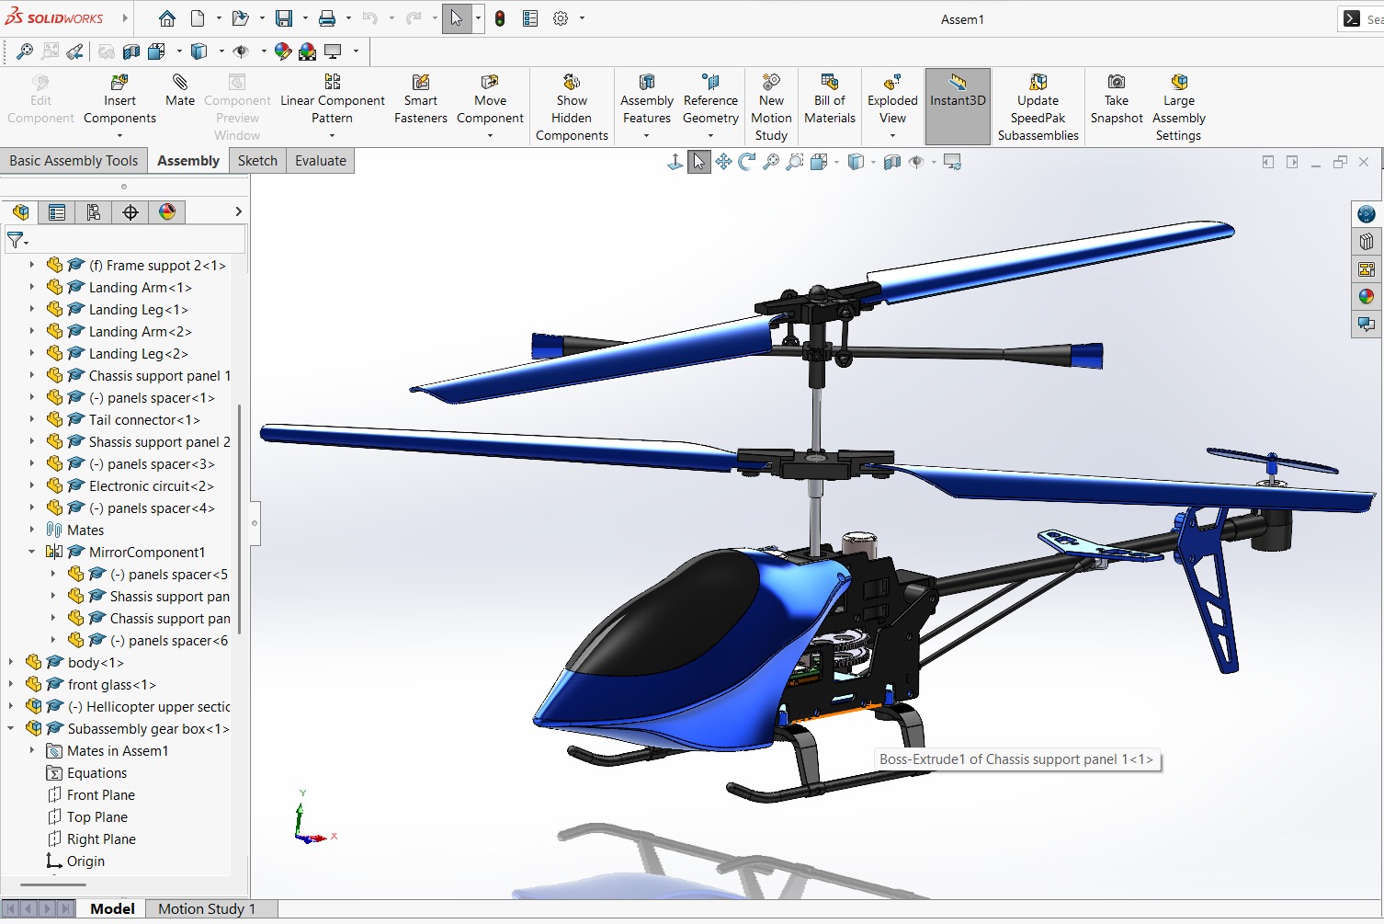
Task: Click the Mate tool icon
Action: tap(180, 83)
